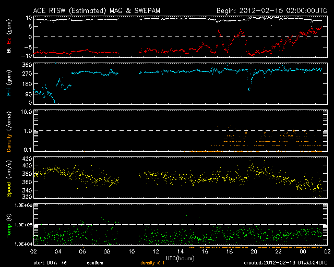Click the '320' tick on Speed axis
This screenshot has width=334, height=267.
click(x=27, y=196)
